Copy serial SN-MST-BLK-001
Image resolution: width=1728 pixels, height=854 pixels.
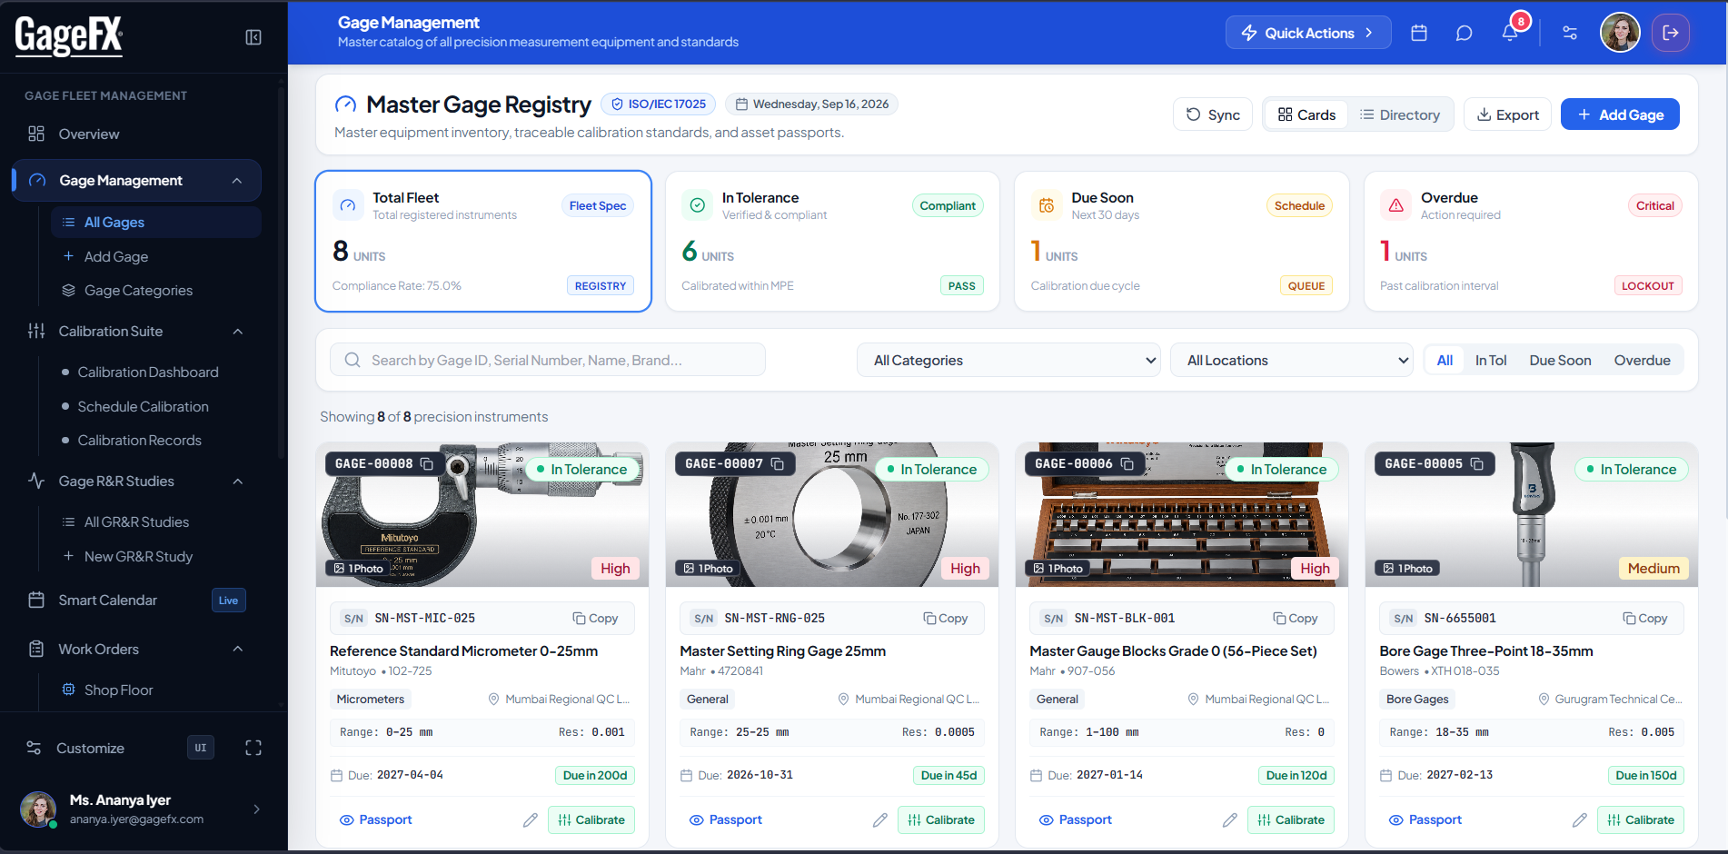pyautogui.click(x=1295, y=618)
